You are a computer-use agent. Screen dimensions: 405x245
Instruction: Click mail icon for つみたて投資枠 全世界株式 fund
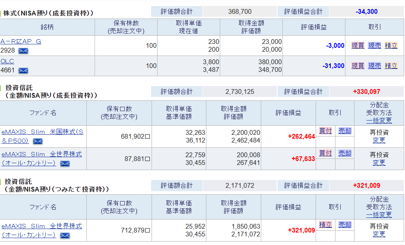pos(65,236)
